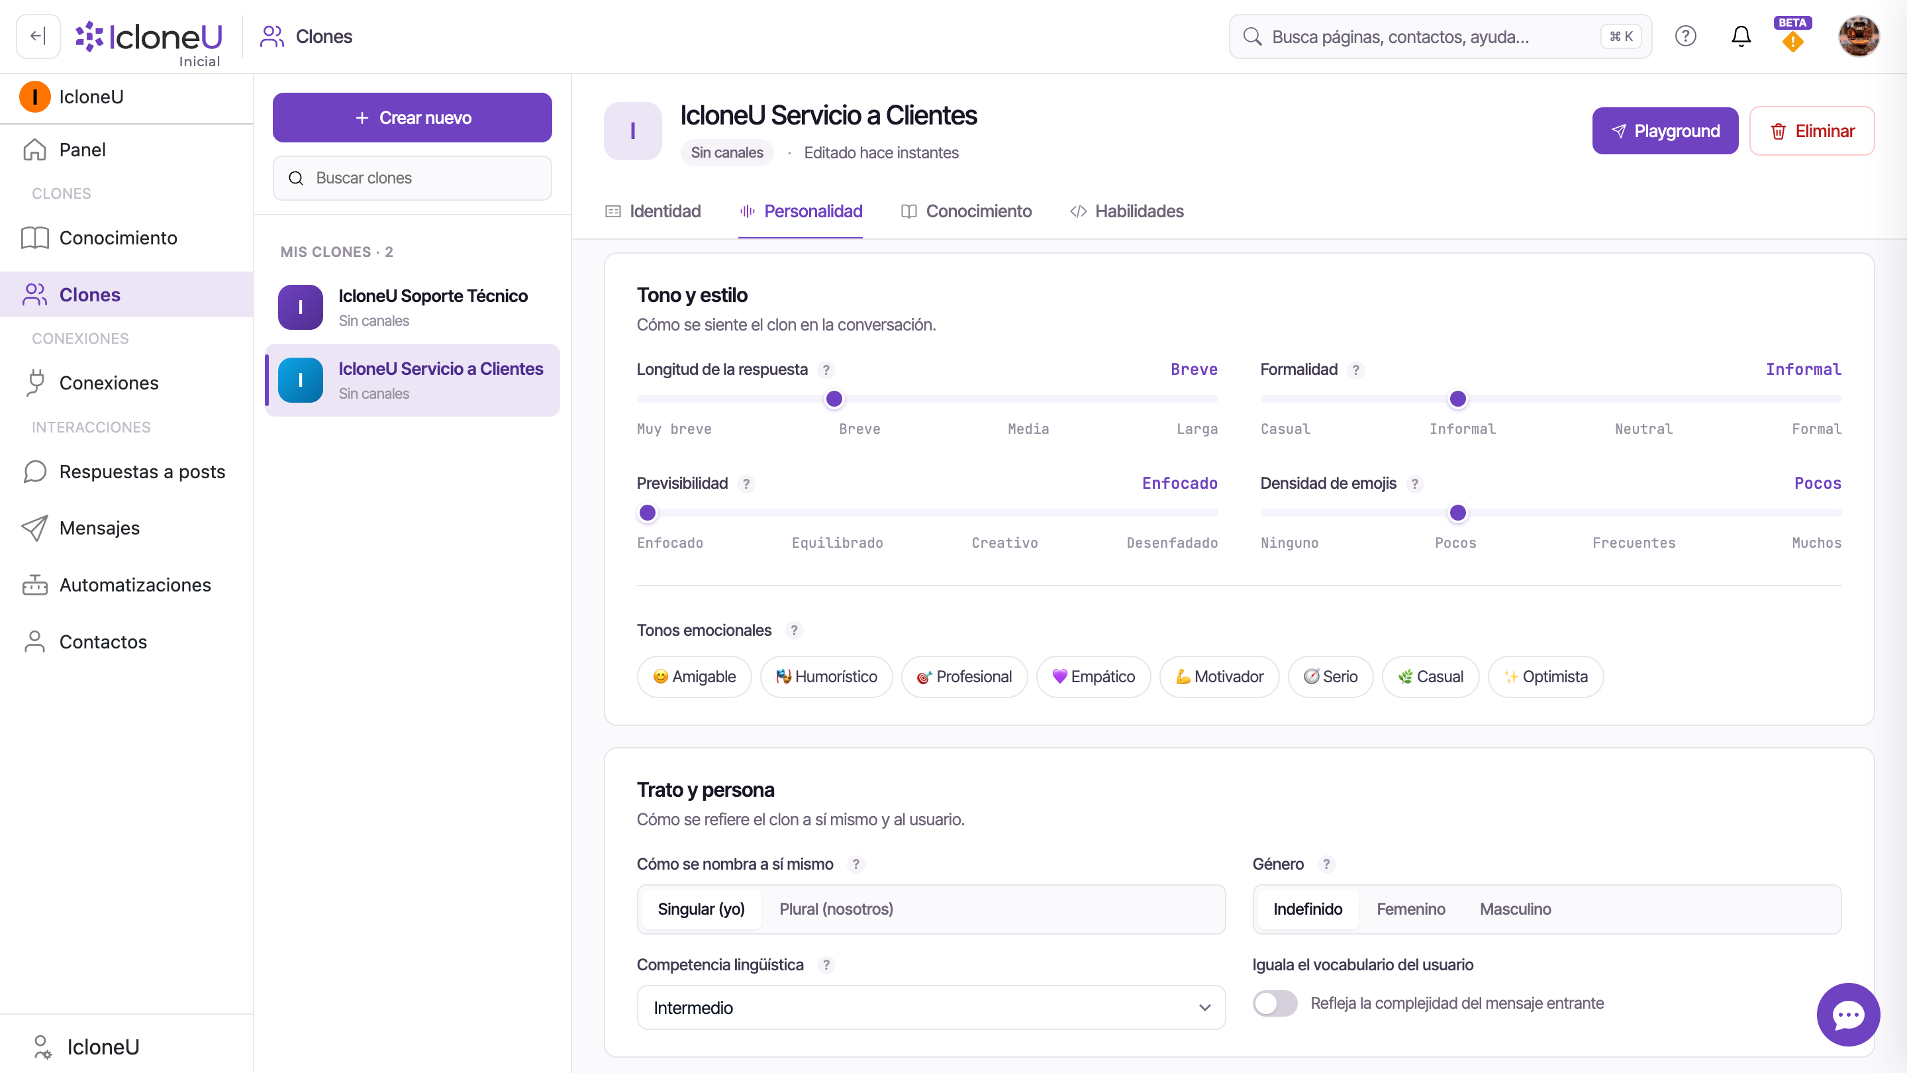Go to Panel in the sidebar
Screen dimensions: 1907x1073
click(x=126, y=150)
